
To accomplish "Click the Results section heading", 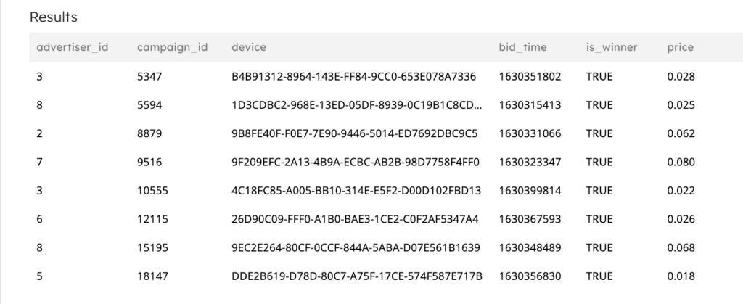I will [53, 17].
